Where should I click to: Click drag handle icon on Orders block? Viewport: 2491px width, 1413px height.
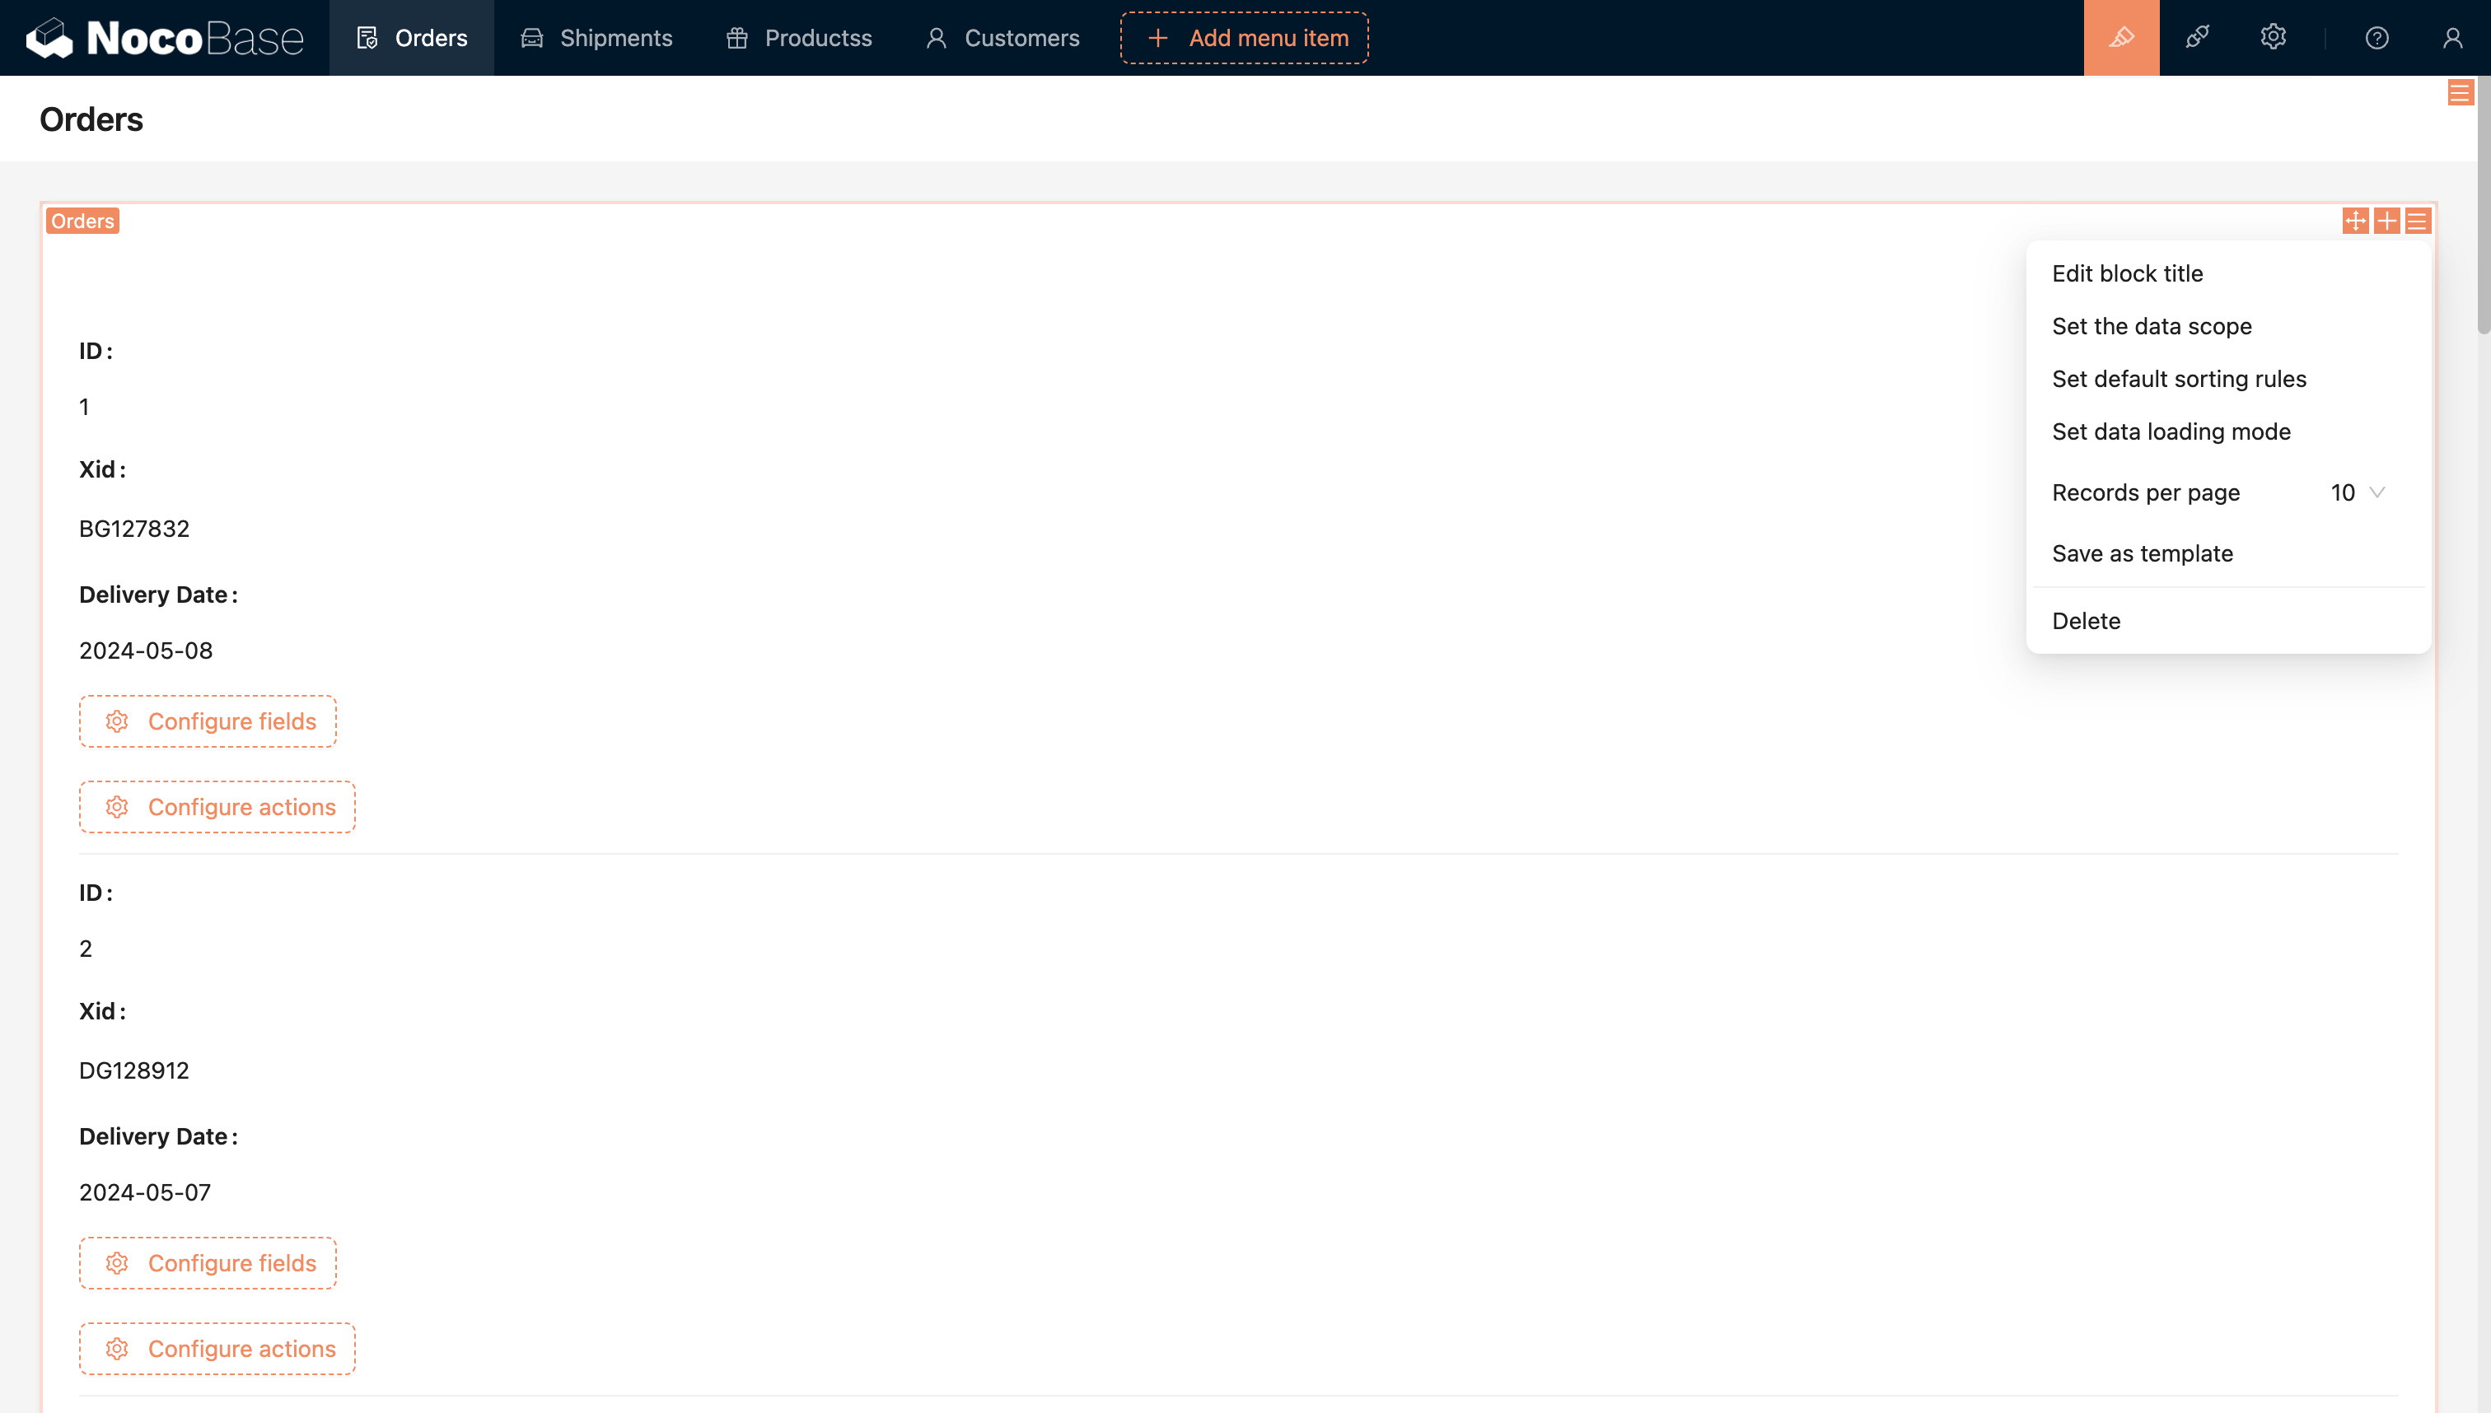click(2355, 222)
